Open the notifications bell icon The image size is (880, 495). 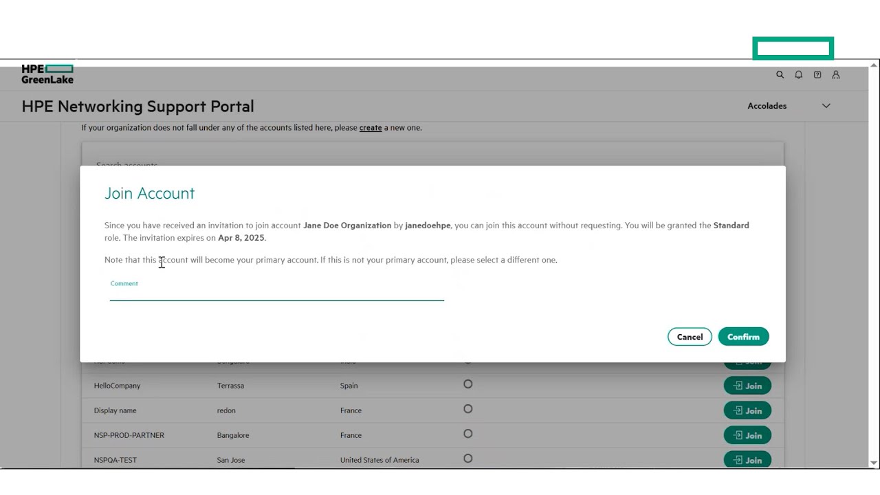[x=798, y=75]
